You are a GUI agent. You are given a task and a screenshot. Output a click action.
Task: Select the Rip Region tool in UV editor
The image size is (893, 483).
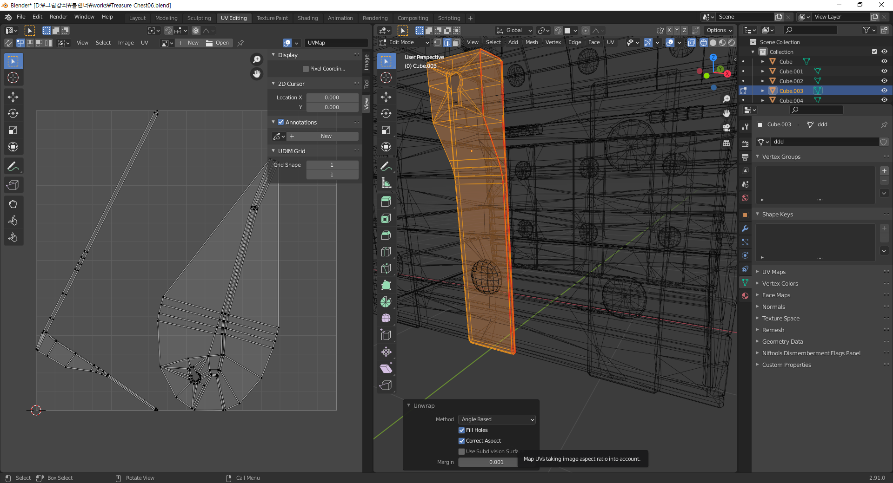pos(13,185)
